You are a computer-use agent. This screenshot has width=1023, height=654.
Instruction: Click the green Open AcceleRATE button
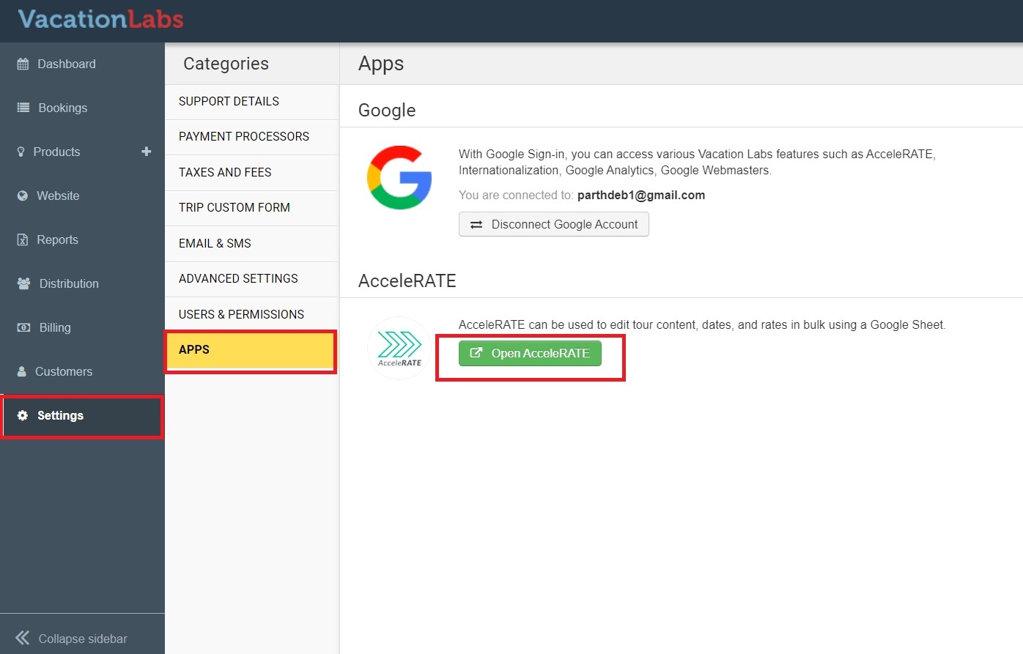pos(530,354)
